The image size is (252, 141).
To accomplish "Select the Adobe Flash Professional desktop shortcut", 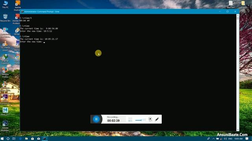I will click(x=17, y=19).
